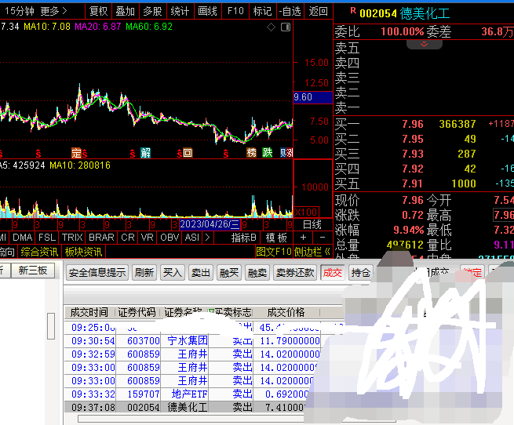
Task: Select the 宁水集团 transaction row
Action: tap(193, 341)
